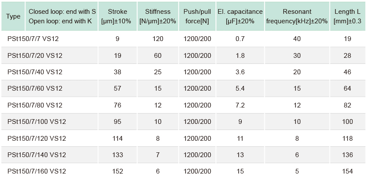Click the Stiffness column header

pyautogui.click(x=158, y=16)
